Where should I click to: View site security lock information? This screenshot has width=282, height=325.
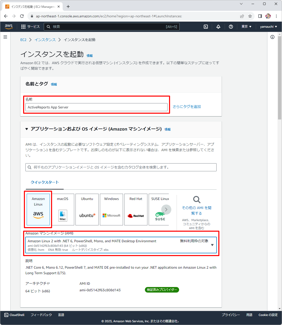click(x=32, y=16)
